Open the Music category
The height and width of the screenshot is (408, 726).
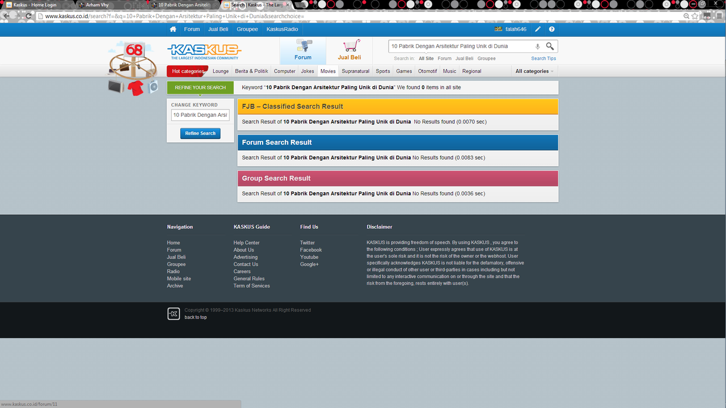click(x=449, y=71)
